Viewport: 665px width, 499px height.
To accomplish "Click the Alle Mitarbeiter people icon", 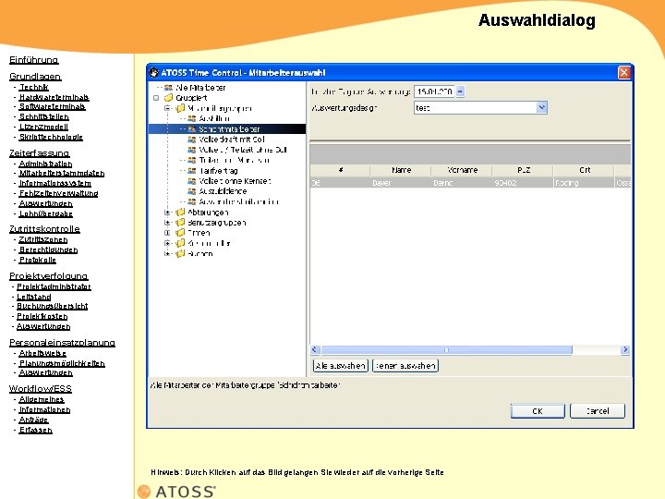I will click(168, 88).
